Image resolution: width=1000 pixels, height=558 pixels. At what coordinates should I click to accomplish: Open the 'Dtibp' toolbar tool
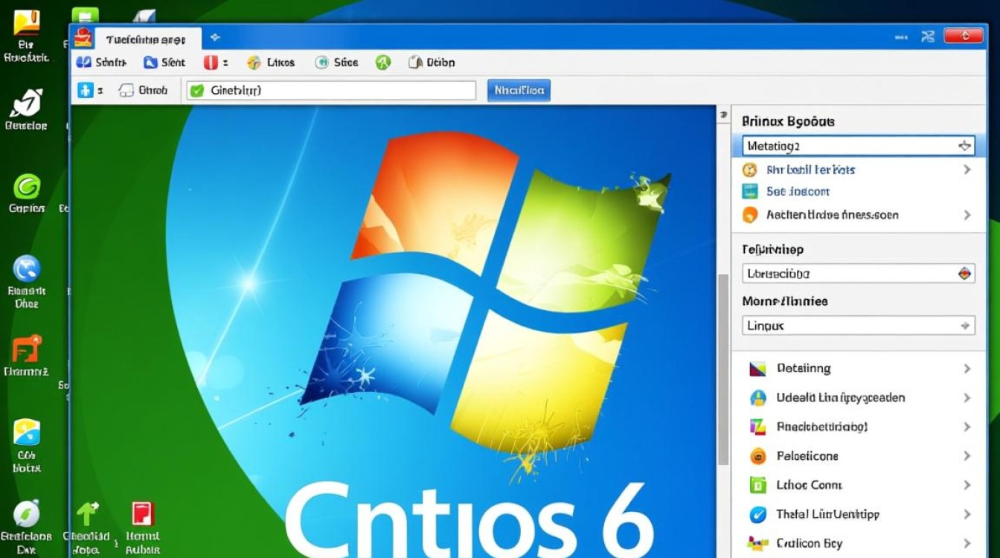pyautogui.click(x=430, y=62)
